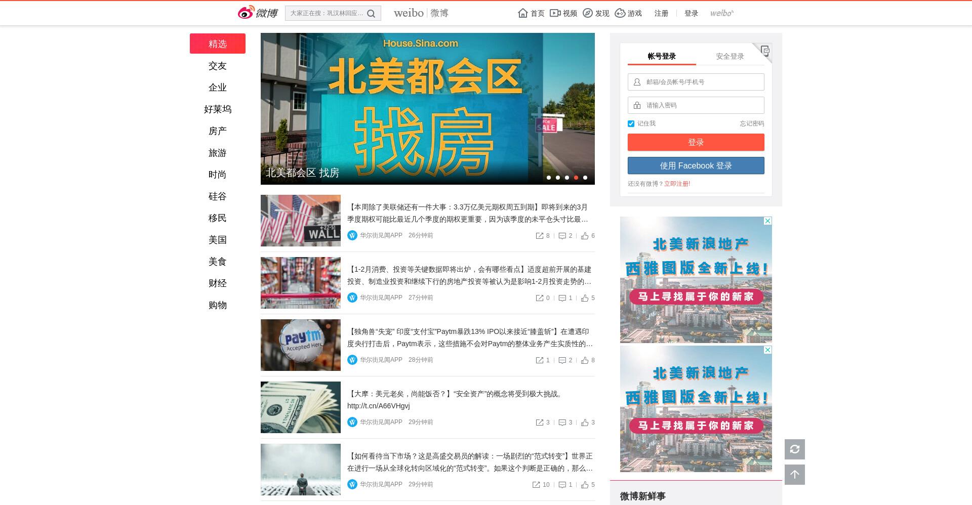
Task: Open 发现 discover in top navigation
Action: (x=596, y=13)
